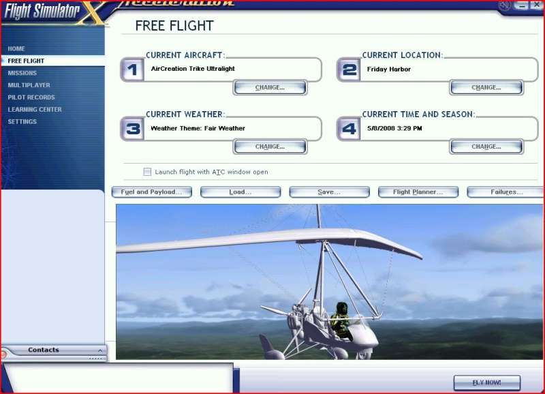Open Pilot Records
Image resolution: width=545 pixels, height=394 pixels.
[x=31, y=97]
